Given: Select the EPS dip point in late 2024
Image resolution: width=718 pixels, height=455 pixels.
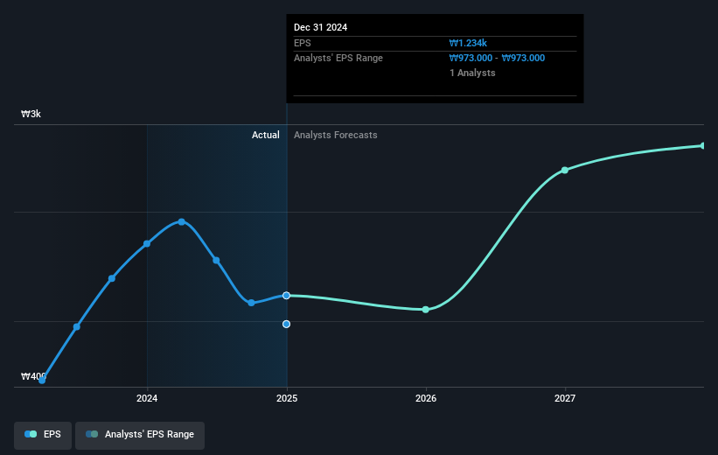Looking at the screenshot, I should [251, 303].
